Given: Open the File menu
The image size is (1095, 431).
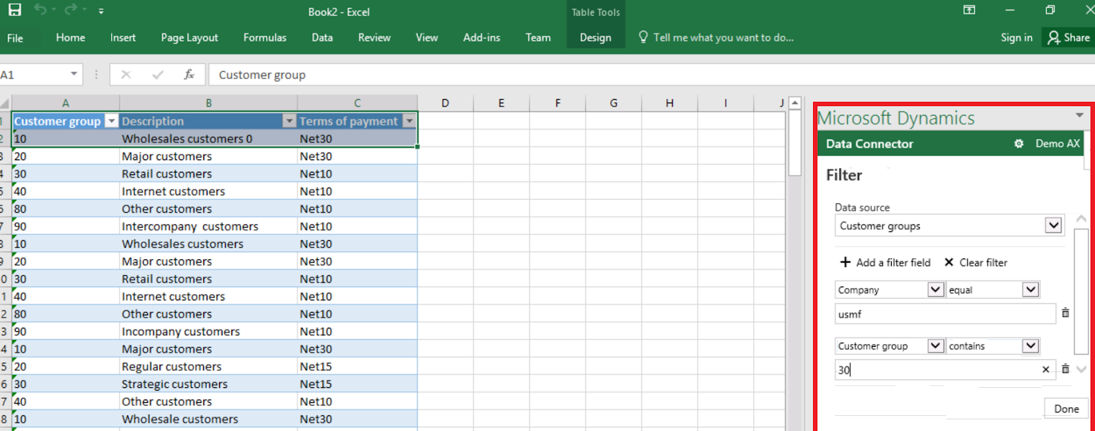Looking at the screenshot, I should click(15, 38).
